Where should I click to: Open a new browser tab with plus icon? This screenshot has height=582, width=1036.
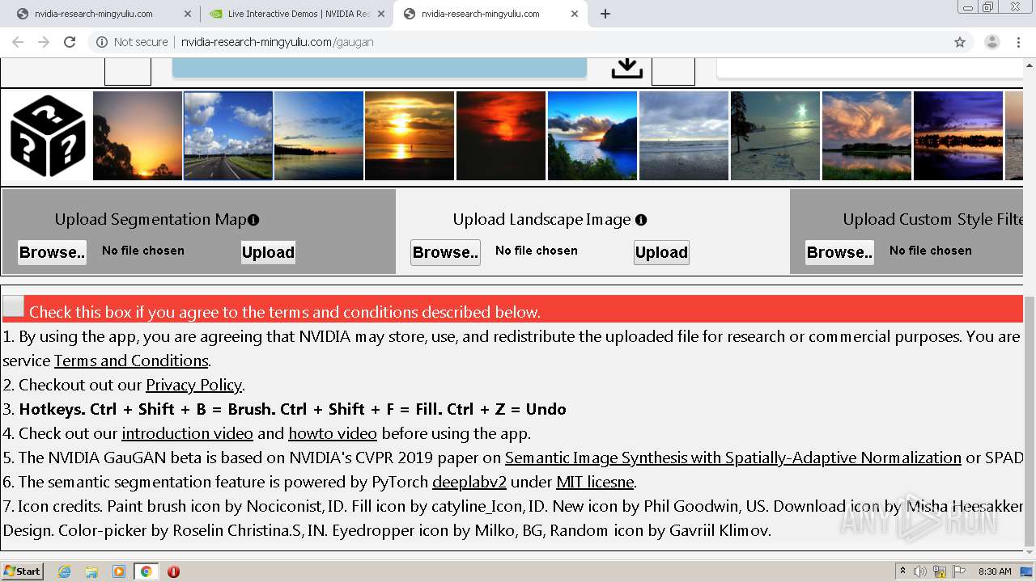click(605, 14)
